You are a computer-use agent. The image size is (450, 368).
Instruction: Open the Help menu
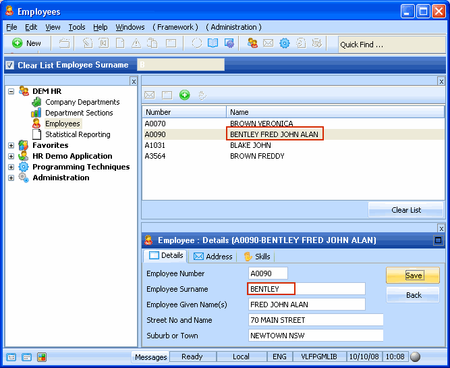[100, 27]
